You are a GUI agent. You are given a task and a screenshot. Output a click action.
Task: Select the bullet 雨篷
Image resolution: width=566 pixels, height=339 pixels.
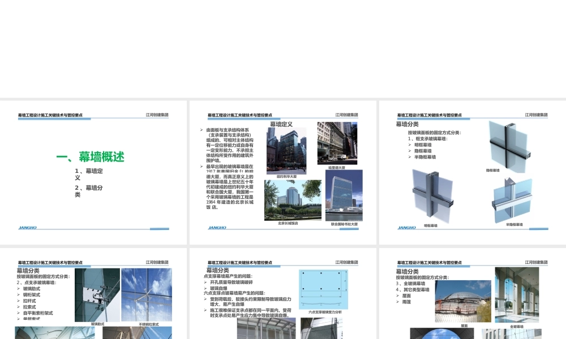(407, 302)
